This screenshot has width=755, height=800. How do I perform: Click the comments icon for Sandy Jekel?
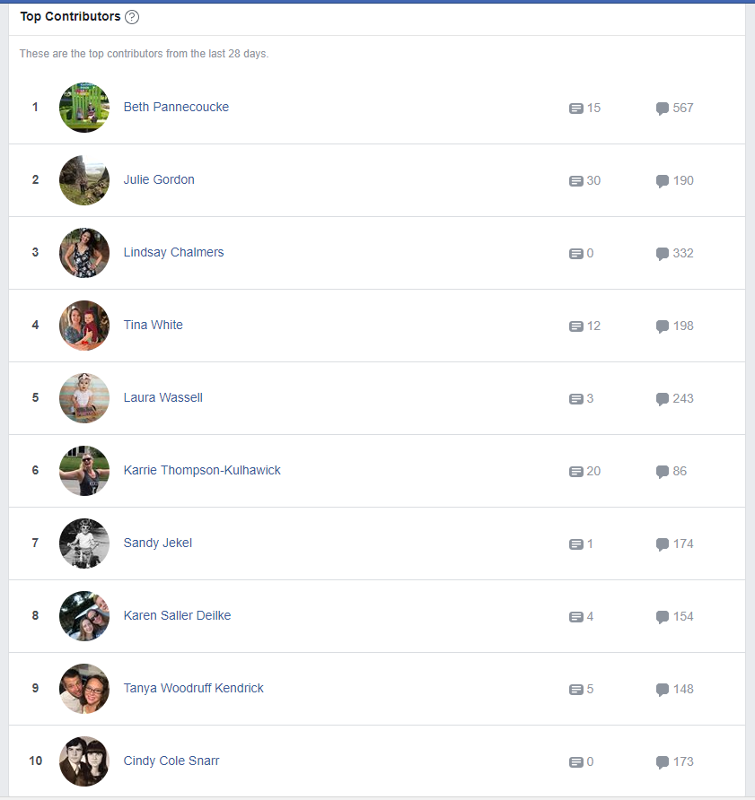(663, 544)
